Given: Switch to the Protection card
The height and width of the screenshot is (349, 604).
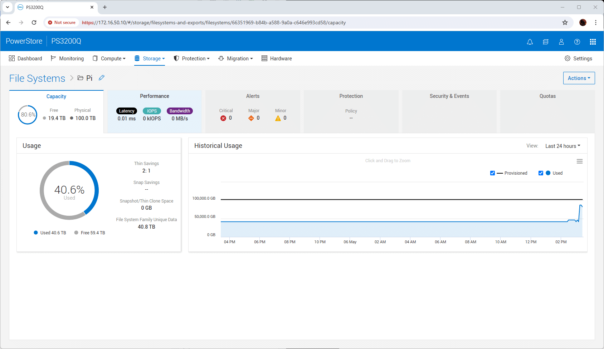Looking at the screenshot, I should [x=351, y=111].
